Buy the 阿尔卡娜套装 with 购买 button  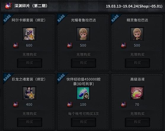[30, 63]
